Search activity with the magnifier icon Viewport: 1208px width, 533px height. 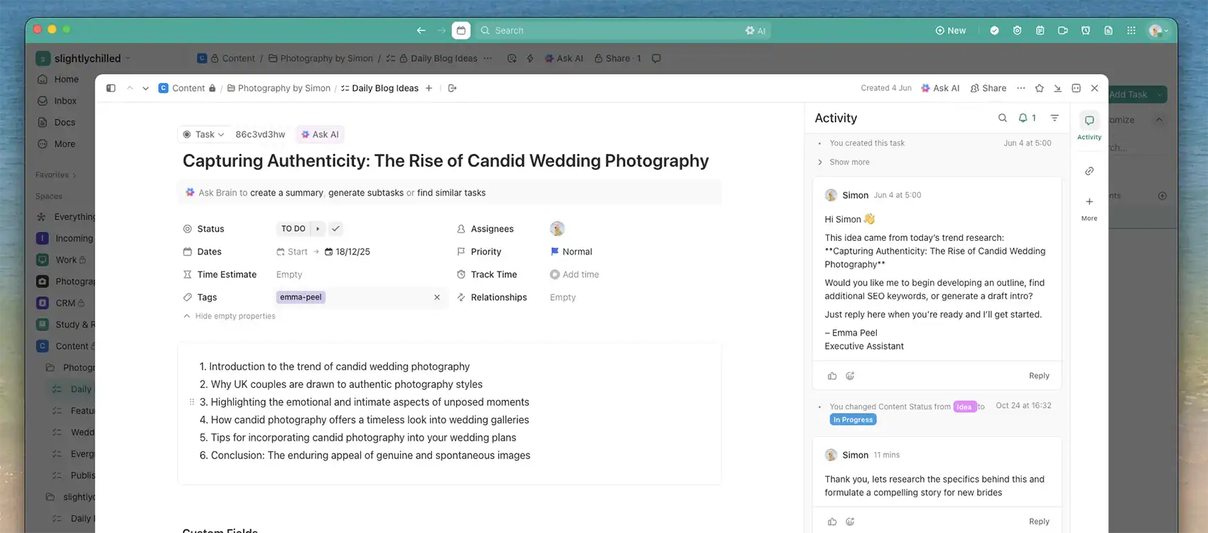click(x=1002, y=118)
